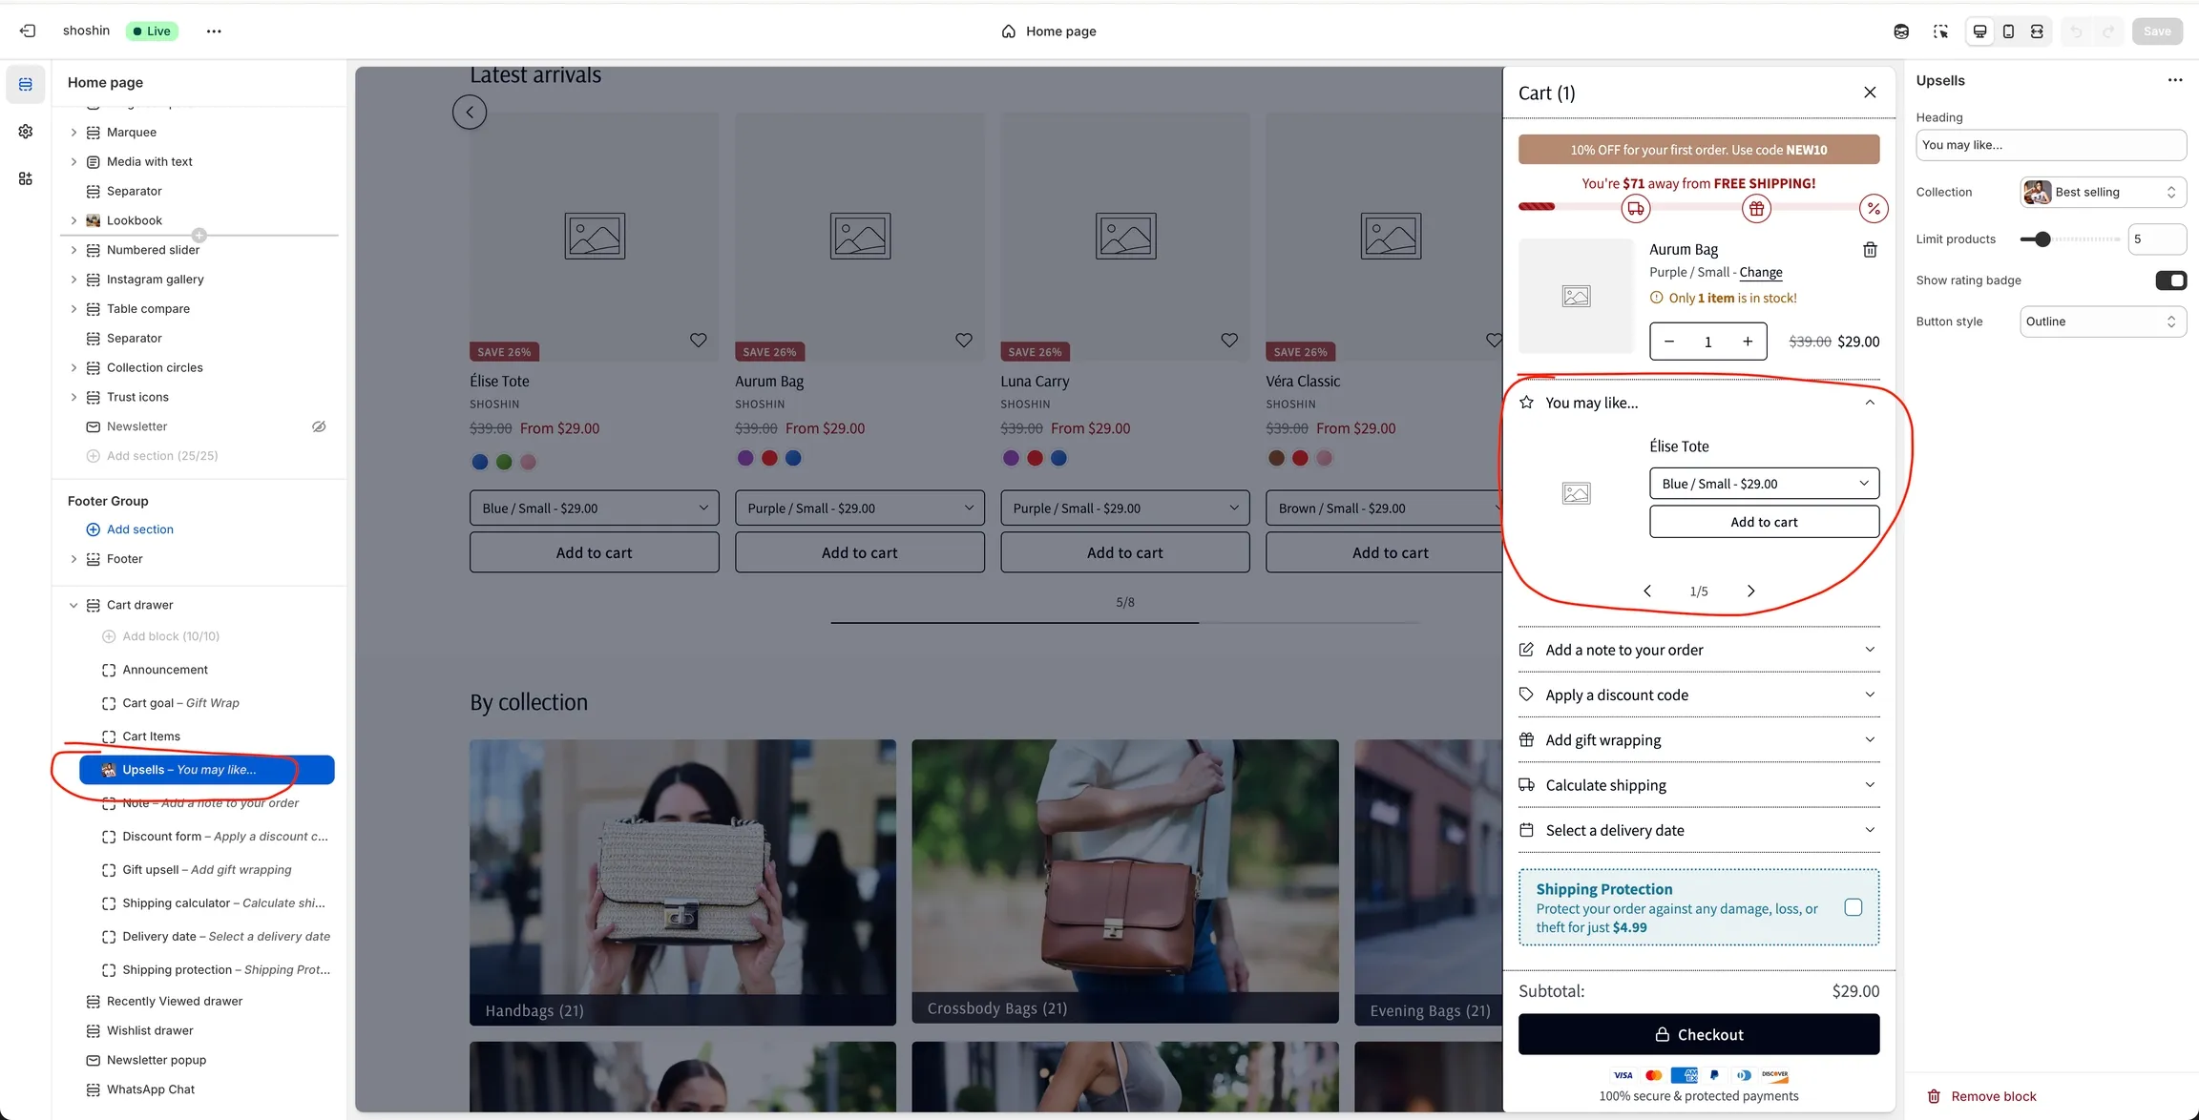
Task: Activate the section inspector picker tool
Action: pos(1941,31)
